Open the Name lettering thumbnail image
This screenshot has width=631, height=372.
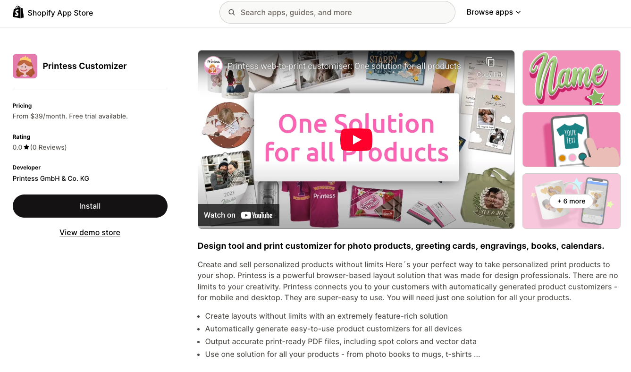pyautogui.click(x=572, y=78)
